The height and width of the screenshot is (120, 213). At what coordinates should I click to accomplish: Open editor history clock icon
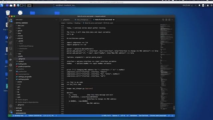[163, 20]
